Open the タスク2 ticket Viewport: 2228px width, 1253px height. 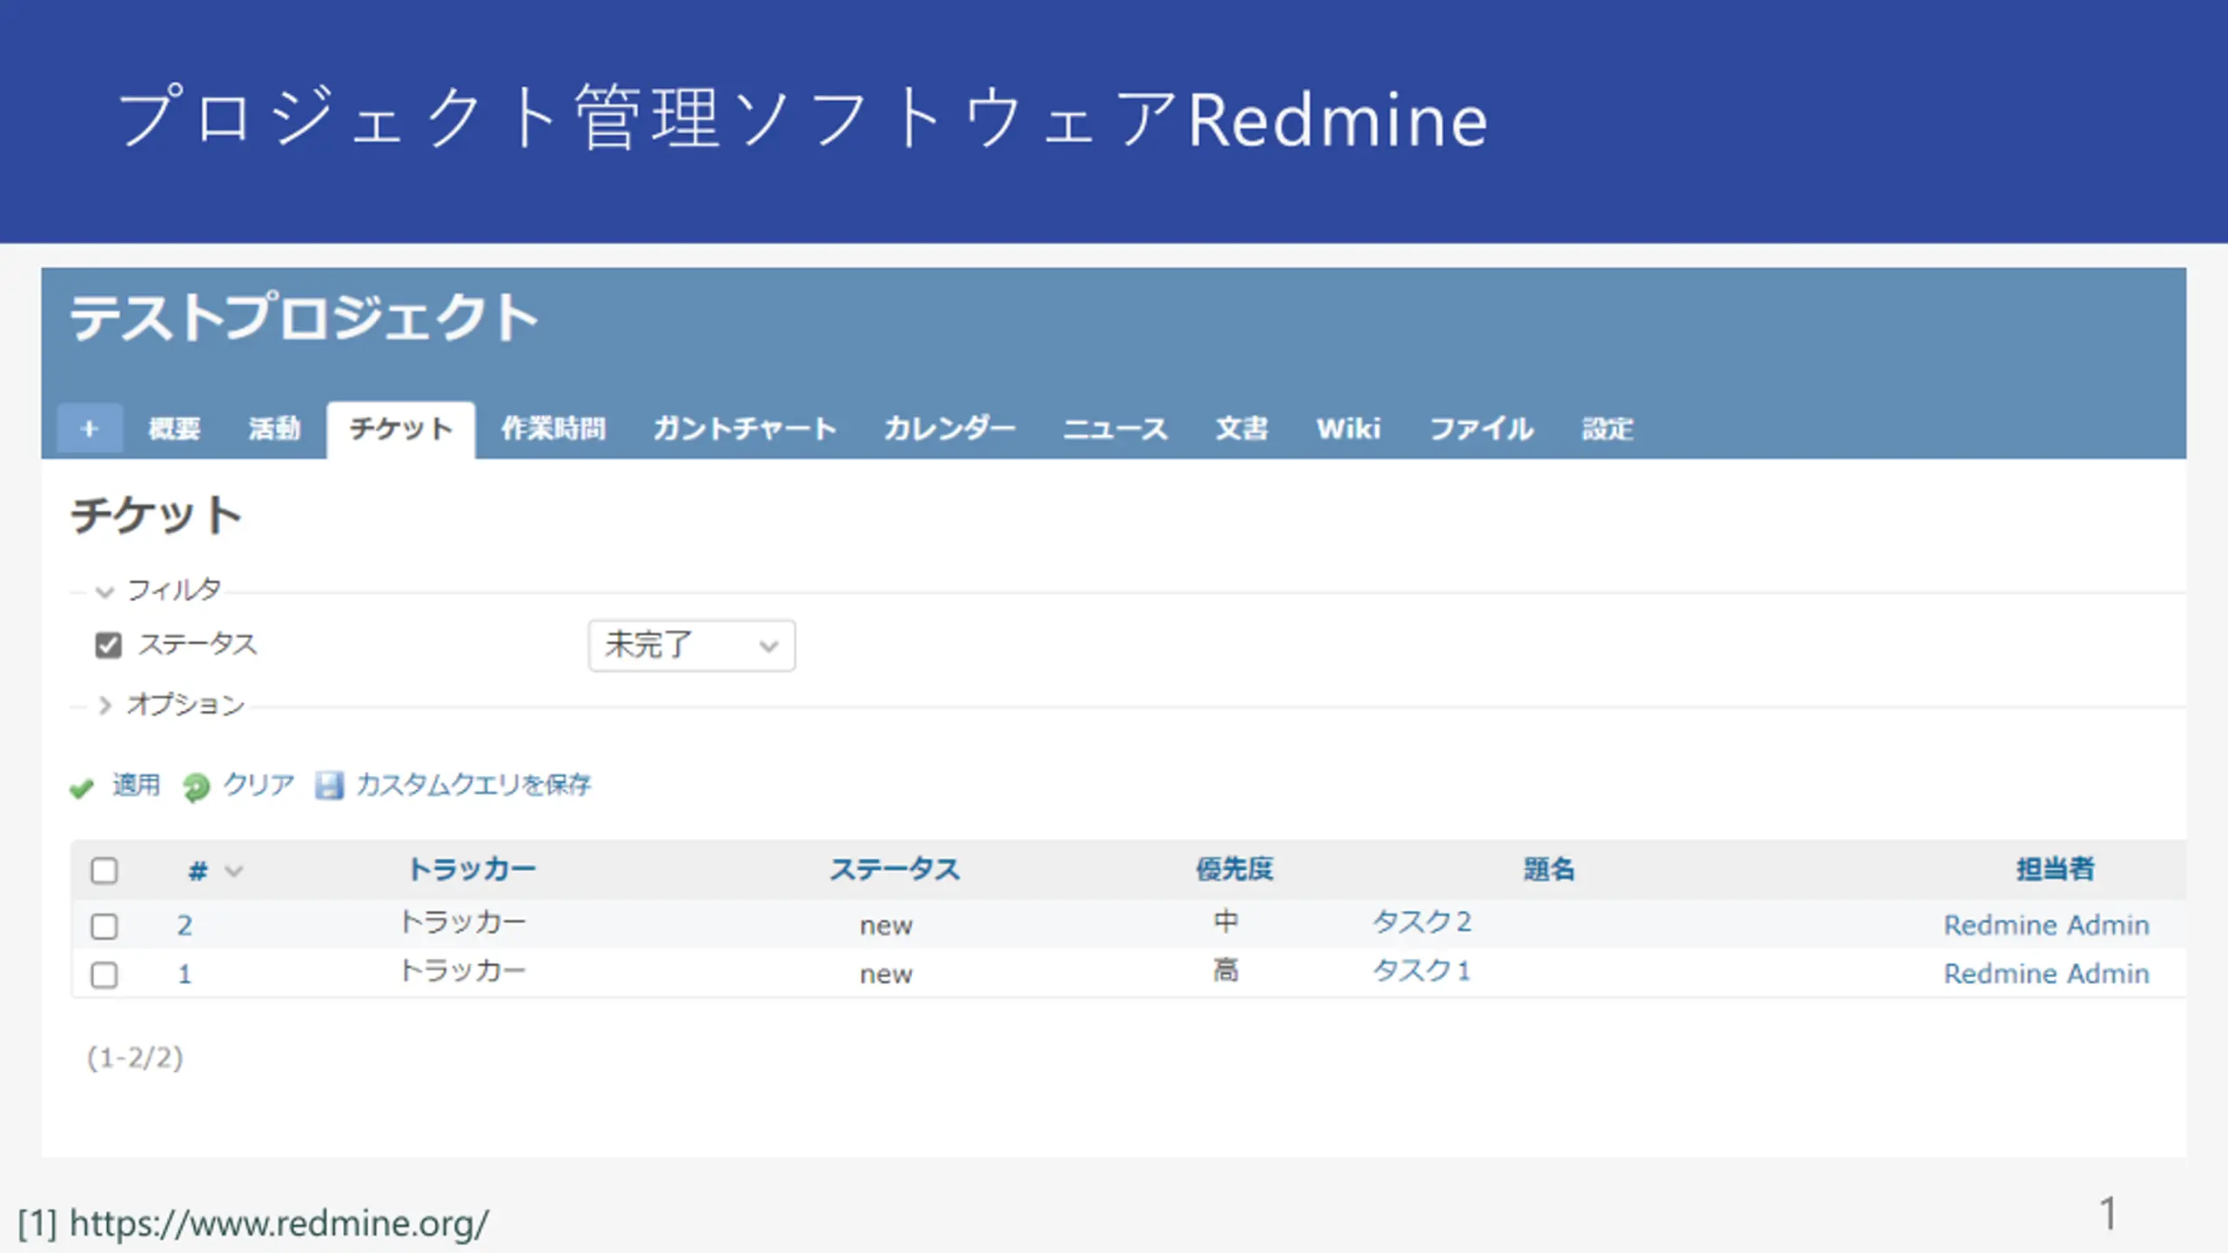1422,922
